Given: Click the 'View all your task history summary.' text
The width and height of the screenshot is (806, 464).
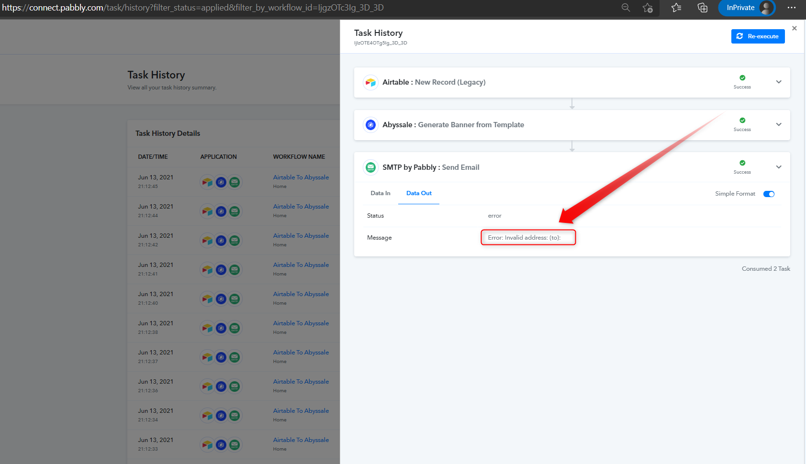Looking at the screenshot, I should tap(172, 88).
